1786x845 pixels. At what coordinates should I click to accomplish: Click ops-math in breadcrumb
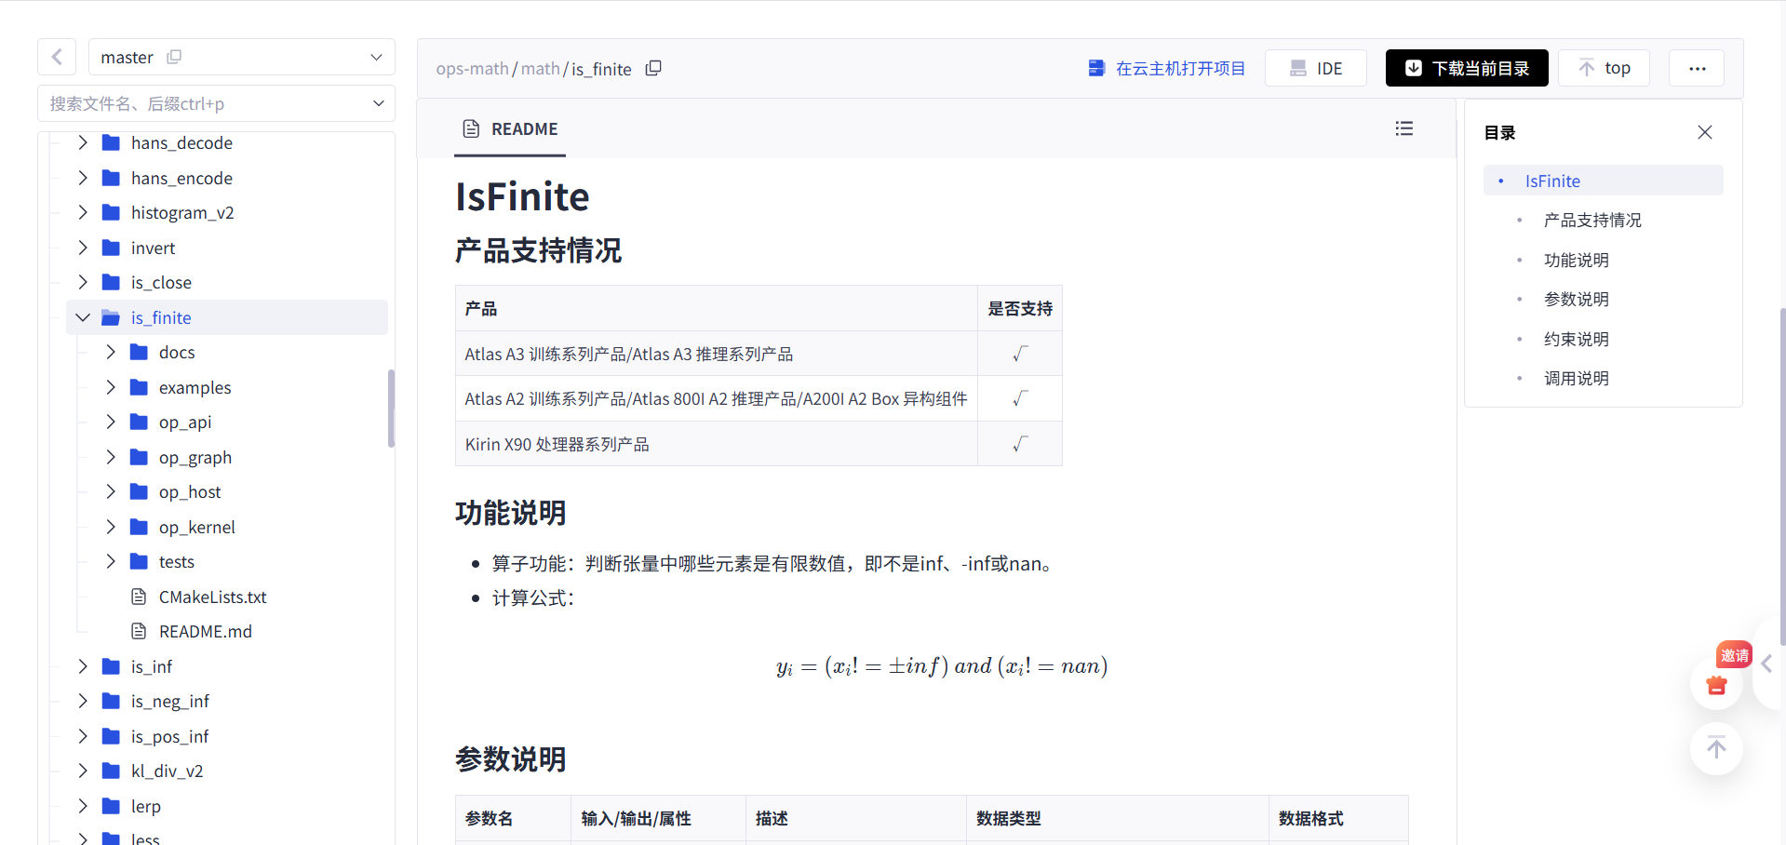coord(472,68)
